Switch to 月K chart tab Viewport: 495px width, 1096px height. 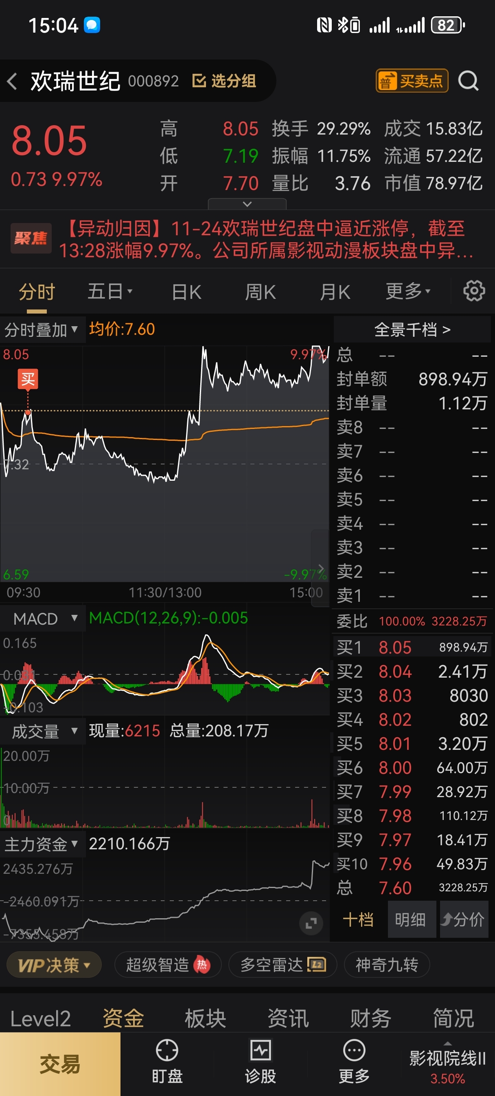tap(335, 292)
